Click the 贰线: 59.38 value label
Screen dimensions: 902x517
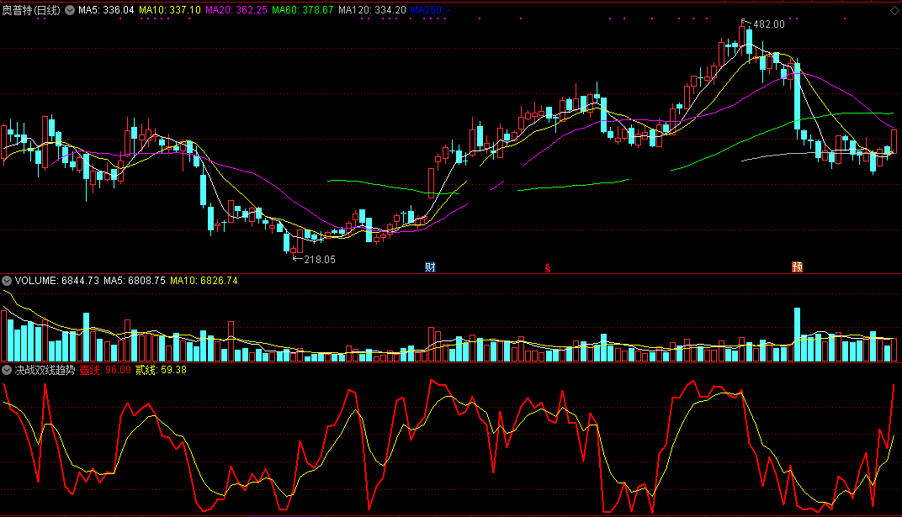point(161,370)
